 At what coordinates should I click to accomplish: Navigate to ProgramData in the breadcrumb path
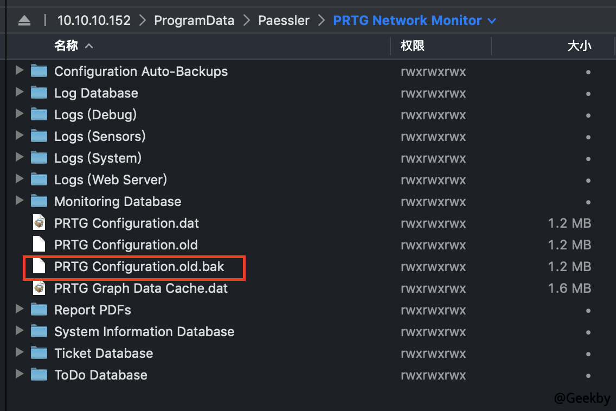[x=194, y=20]
